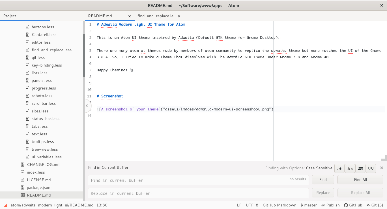The height and width of the screenshot is (209, 387).
Task: Change line ending LF selector
Action: [x=239, y=205]
